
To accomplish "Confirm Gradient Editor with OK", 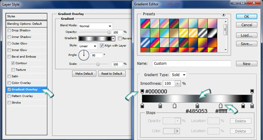I will pyautogui.click(x=246, y=17).
